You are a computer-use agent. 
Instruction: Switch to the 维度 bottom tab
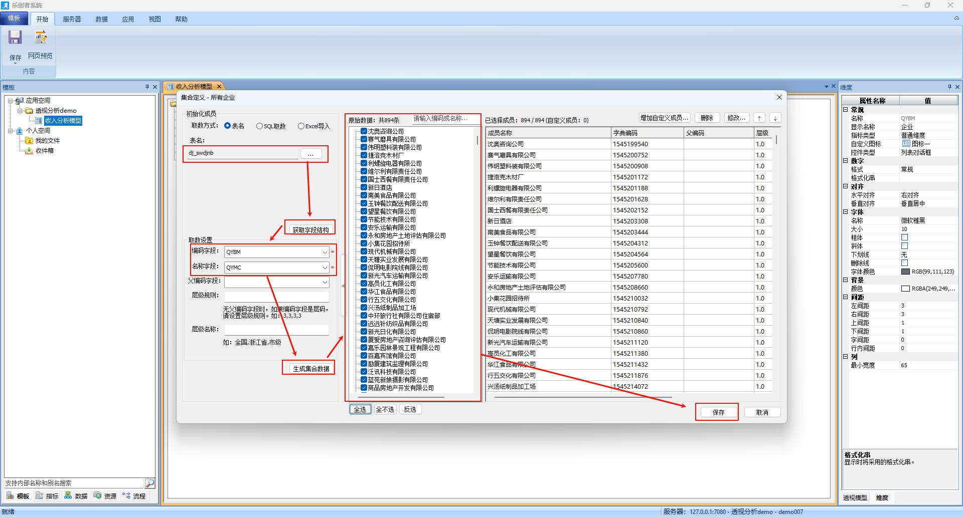coord(882,497)
